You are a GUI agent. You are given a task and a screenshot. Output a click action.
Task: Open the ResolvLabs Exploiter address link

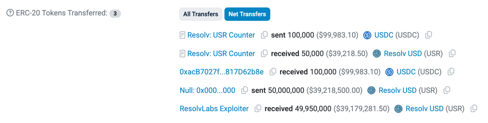[214, 109]
